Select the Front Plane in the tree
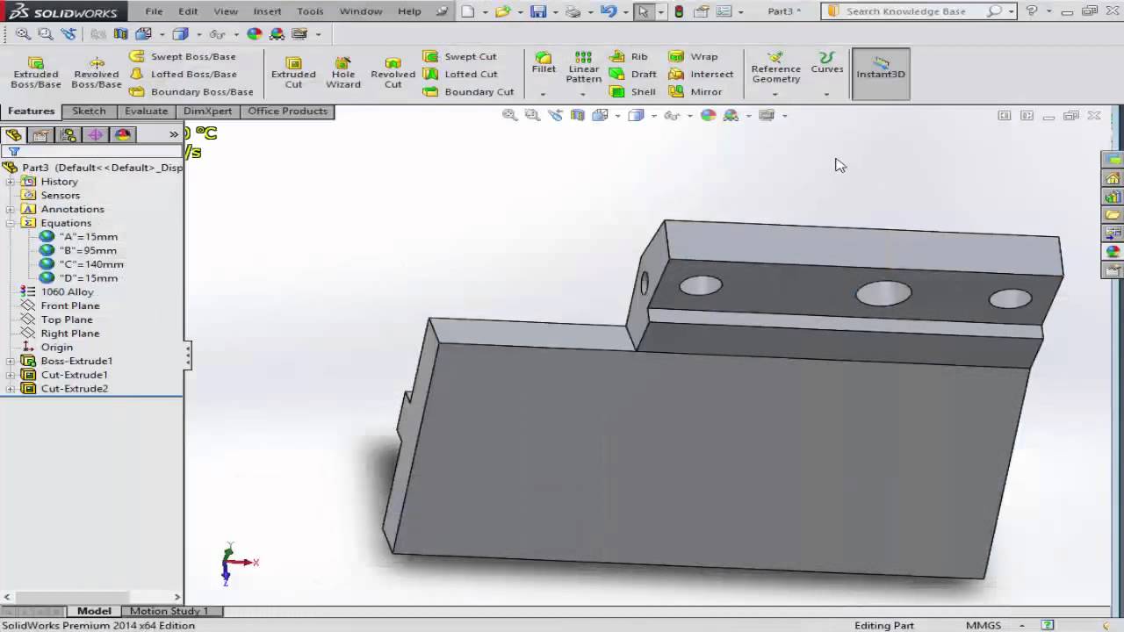Image resolution: width=1124 pixels, height=632 pixels. [x=61, y=305]
